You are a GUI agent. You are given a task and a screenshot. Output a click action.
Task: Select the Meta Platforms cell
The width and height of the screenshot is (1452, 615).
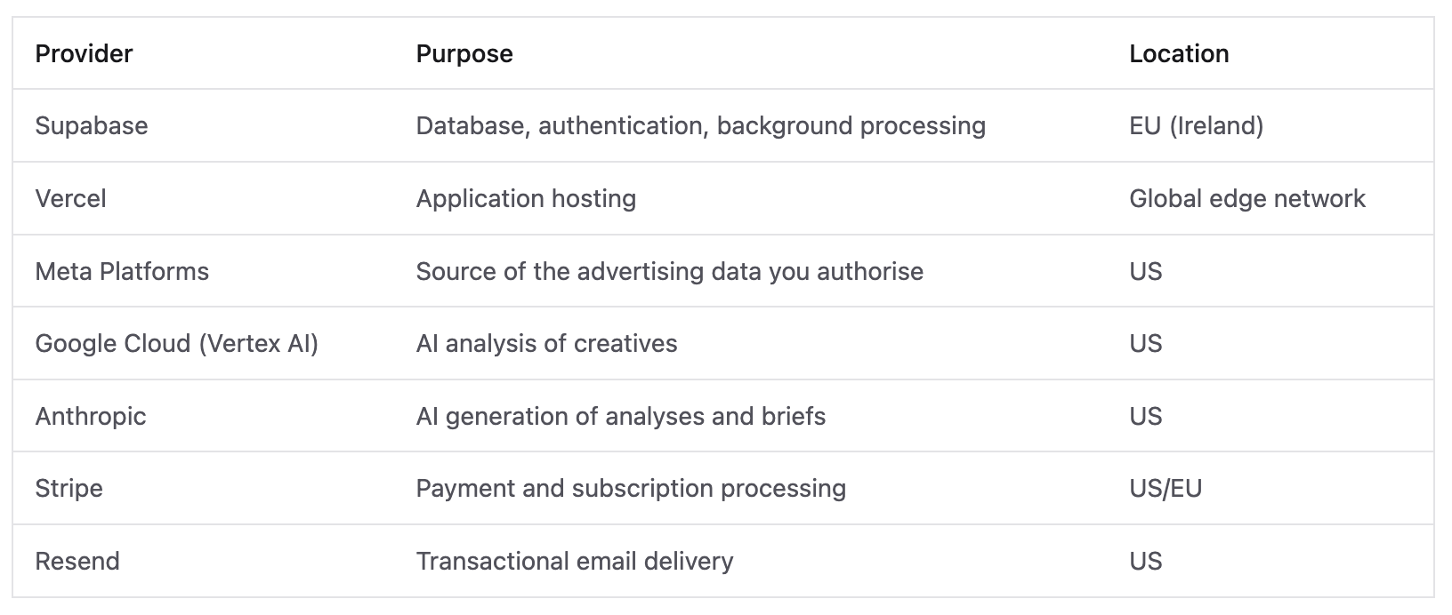(122, 271)
